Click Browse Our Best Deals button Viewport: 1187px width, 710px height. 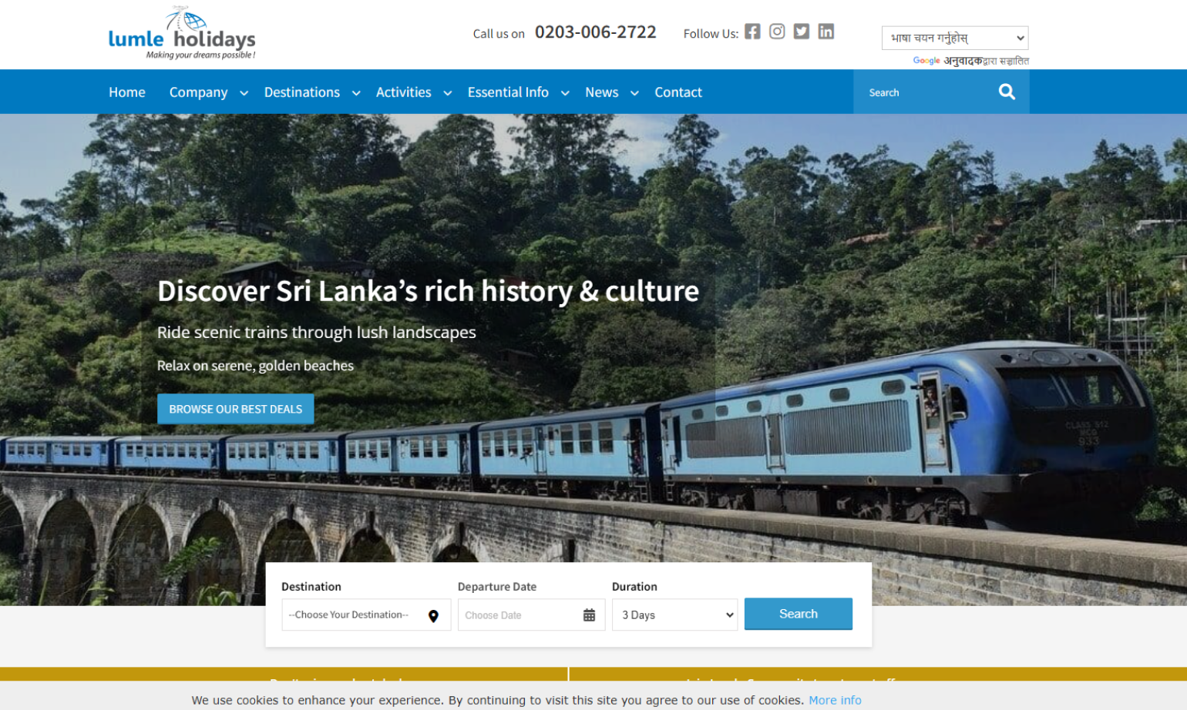pos(236,409)
